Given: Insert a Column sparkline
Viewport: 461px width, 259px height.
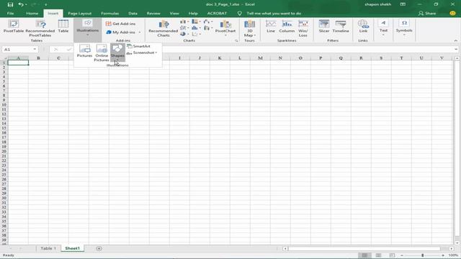Looking at the screenshot, I should coord(287,26).
